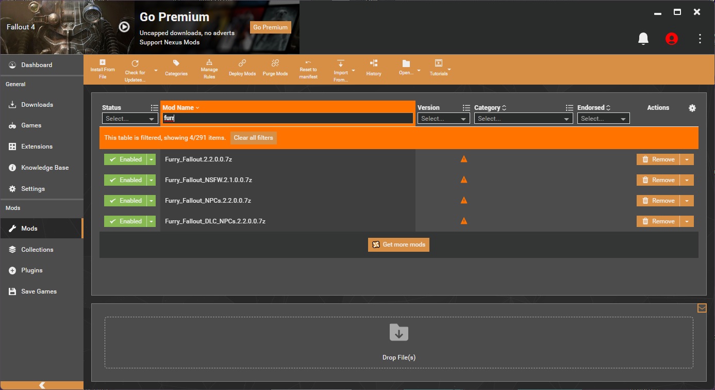
Task: Click the Get more mods button
Action: coord(398,245)
